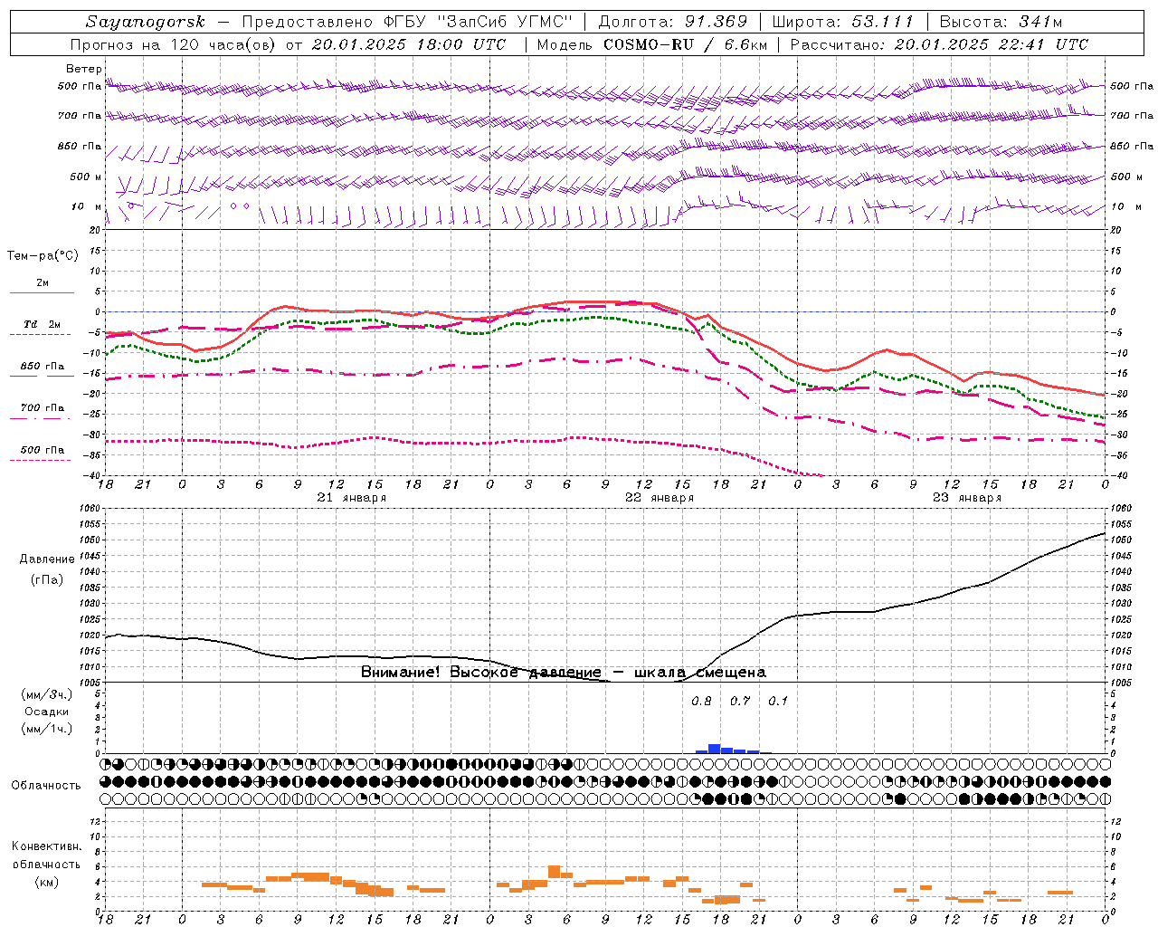
Task: Click the '23 января' date label
Action: [967, 498]
